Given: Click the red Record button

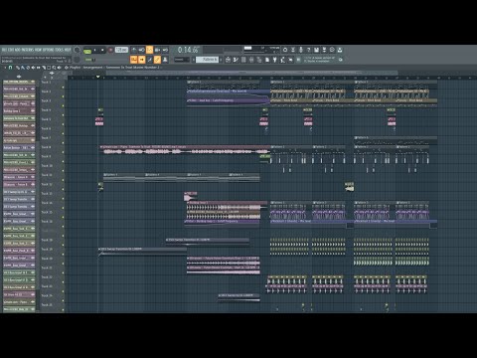Looking at the screenshot, I should (x=110, y=50).
